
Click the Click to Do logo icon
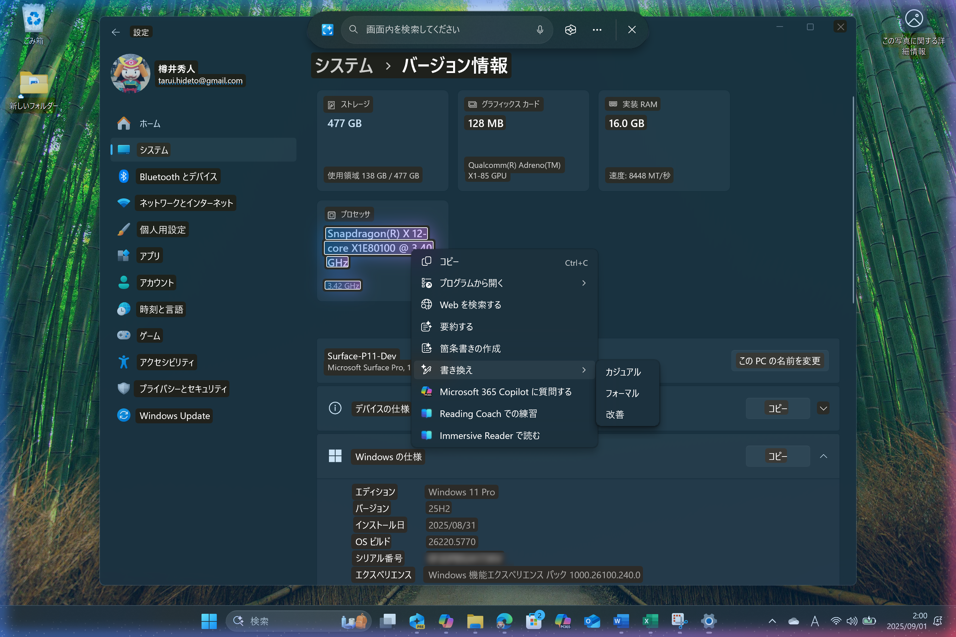click(327, 30)
